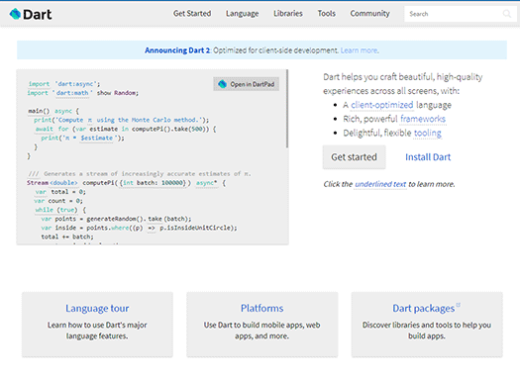Open the Language tour card title
The image size is (520, 379).
pos(97,309)
